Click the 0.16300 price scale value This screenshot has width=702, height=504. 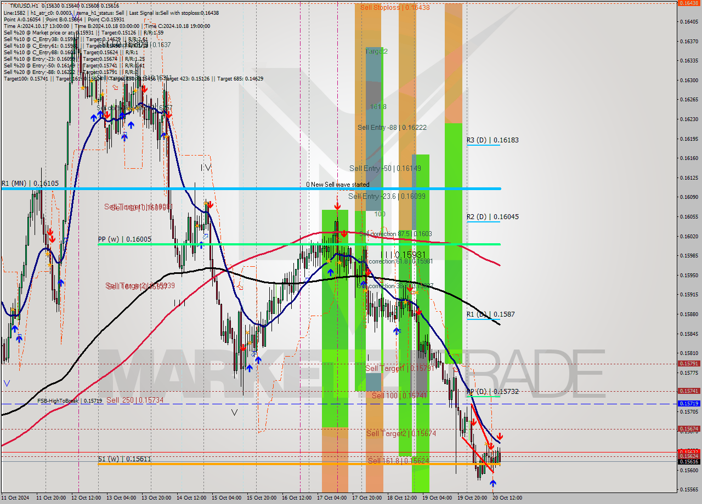point(688,80)
